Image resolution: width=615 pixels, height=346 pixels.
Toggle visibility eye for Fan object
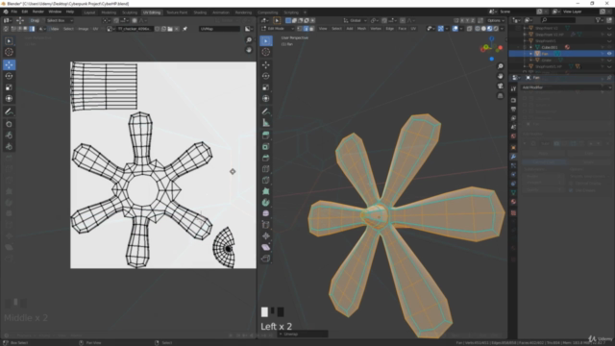pos(609,54)
